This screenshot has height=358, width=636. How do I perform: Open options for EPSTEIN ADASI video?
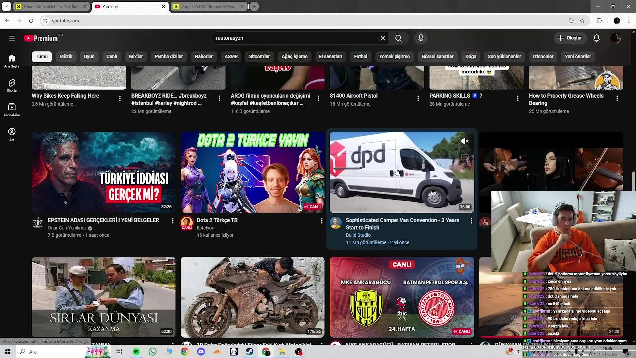(x=173, y=221)
